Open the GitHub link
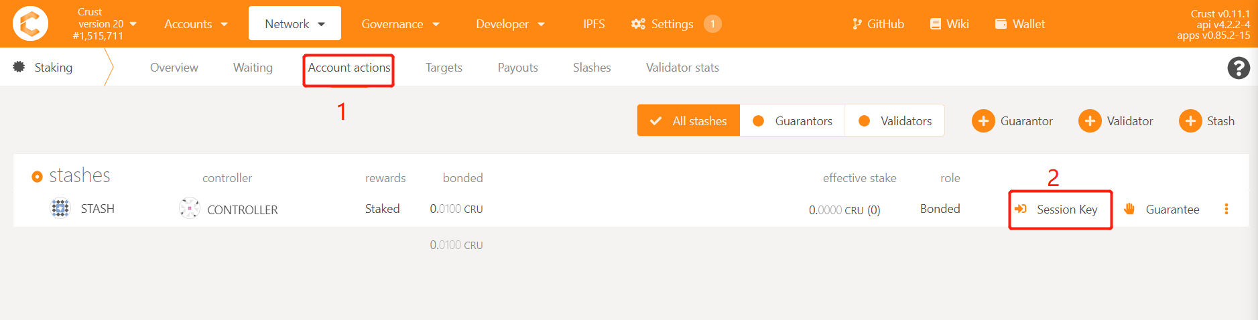The image size is (1258, 320). click(878, 24)
